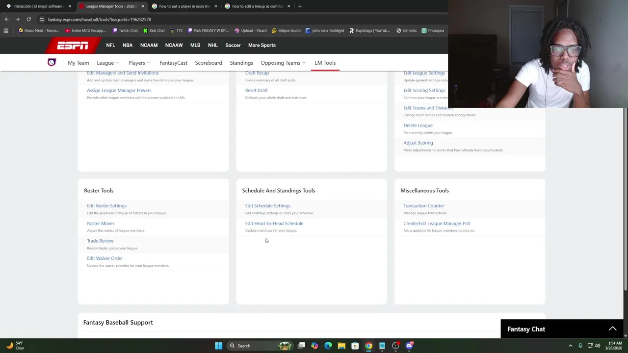
Task: Open the TTS bookmark
Action: pos(176,30)
